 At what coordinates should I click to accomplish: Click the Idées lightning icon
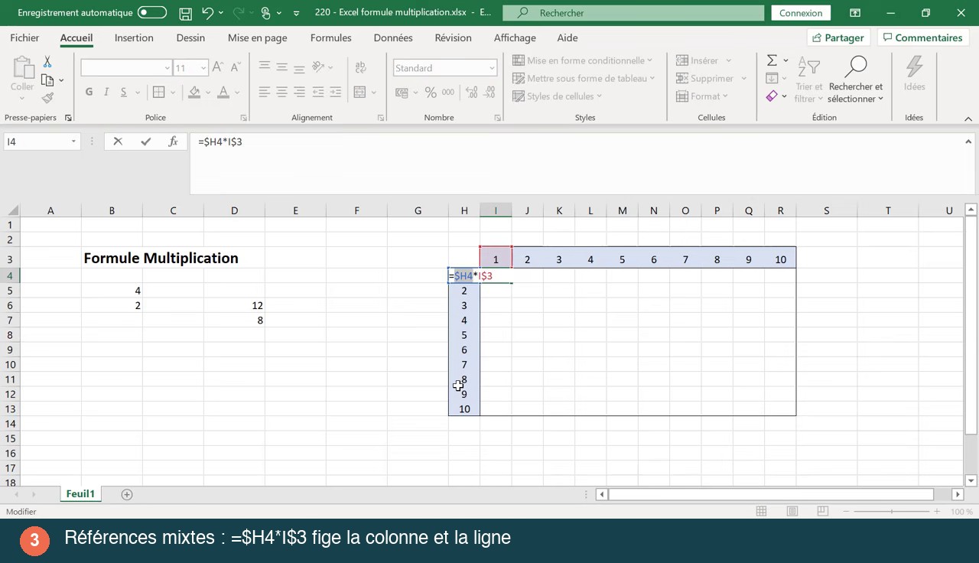914,67
